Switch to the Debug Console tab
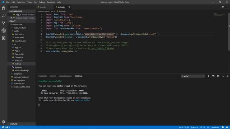The image size is (230, 129). point(65,76)
